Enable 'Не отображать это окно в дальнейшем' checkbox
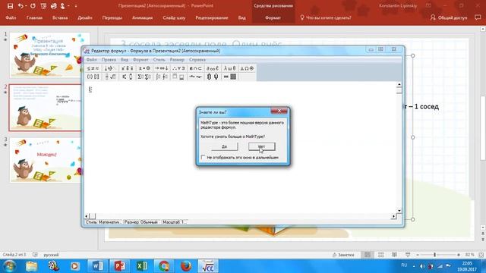This screenshot has width=486, height=273. 203,158
